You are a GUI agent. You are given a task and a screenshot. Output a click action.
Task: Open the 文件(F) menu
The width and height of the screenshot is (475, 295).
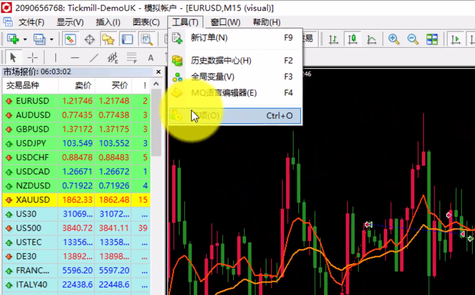coord(31,22)
